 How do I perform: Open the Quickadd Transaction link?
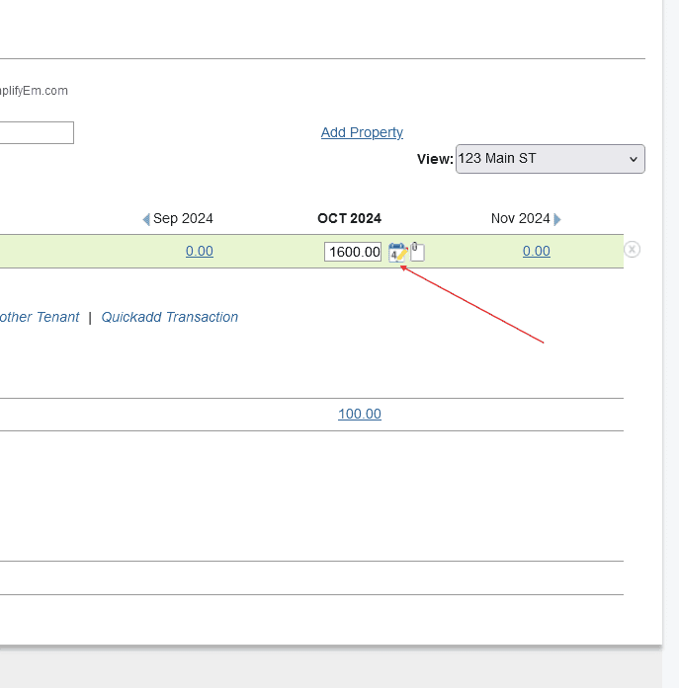click(x=170, y=317)
